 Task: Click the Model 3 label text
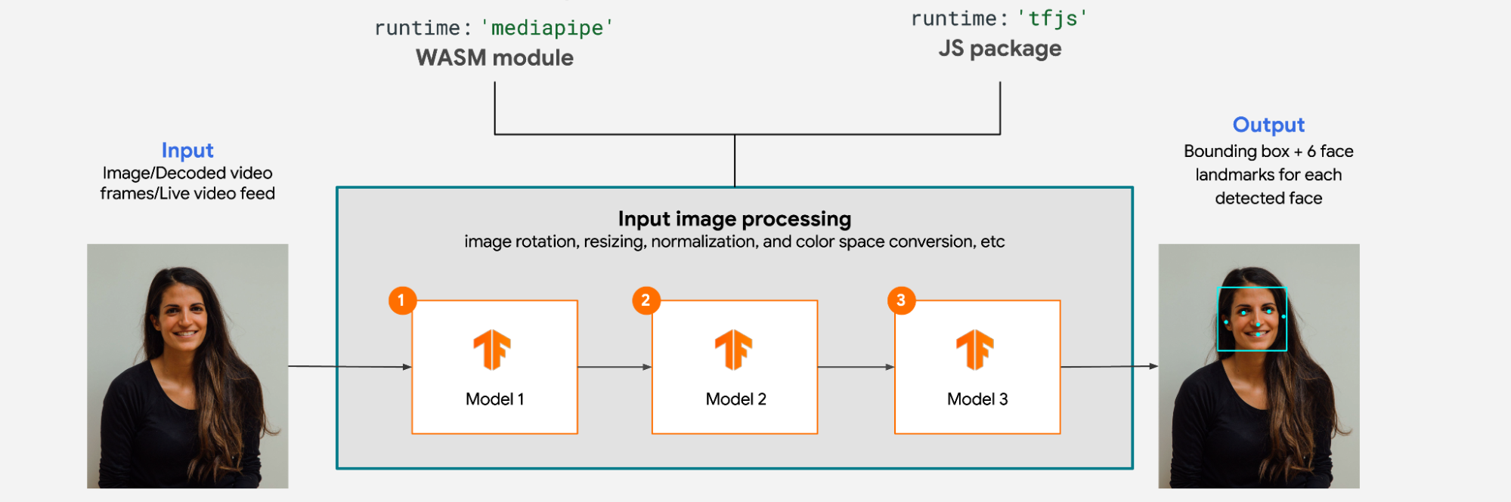[977, 399]
